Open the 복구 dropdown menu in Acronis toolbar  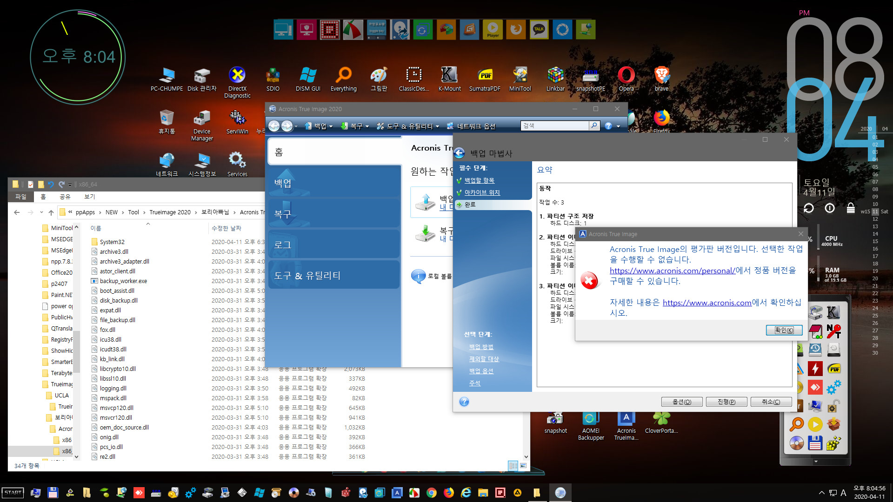[355, 126]
